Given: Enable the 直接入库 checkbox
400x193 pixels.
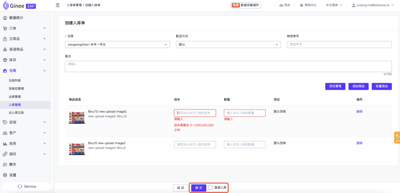Looking at the screenshot, I should pyautogui.click(x=211, y=188).
